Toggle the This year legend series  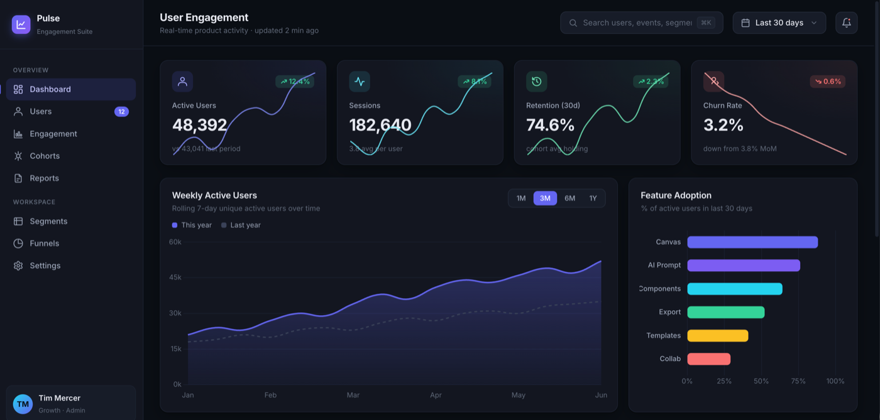(x=192, y=225)
